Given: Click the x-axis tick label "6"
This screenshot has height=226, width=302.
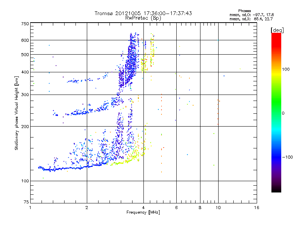Looking at the screenshot, I should click(176, 208).
